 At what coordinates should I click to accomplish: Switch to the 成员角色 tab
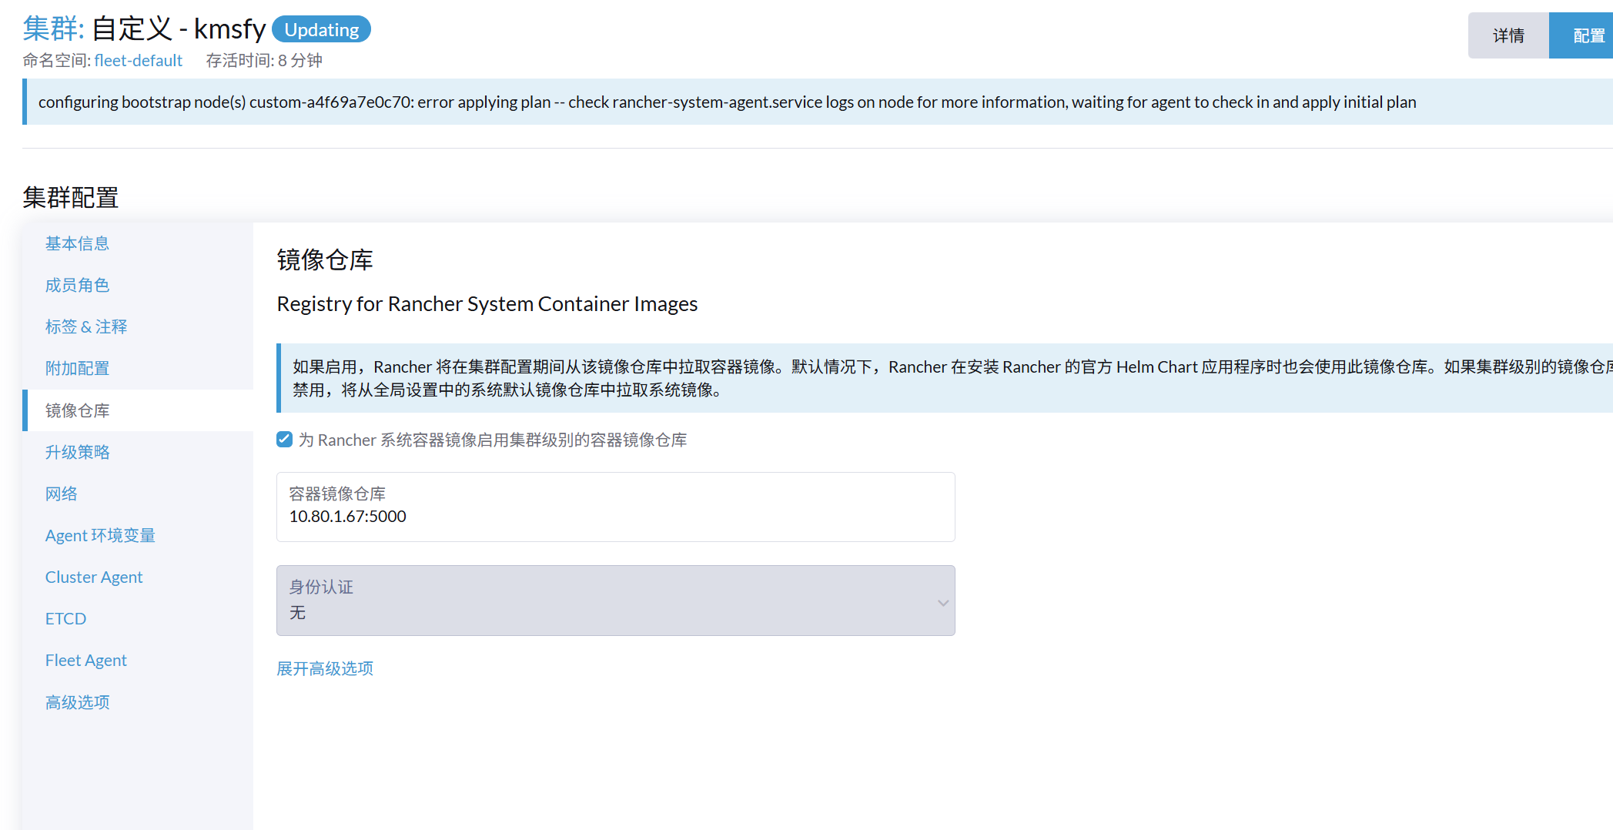[77, 285]
